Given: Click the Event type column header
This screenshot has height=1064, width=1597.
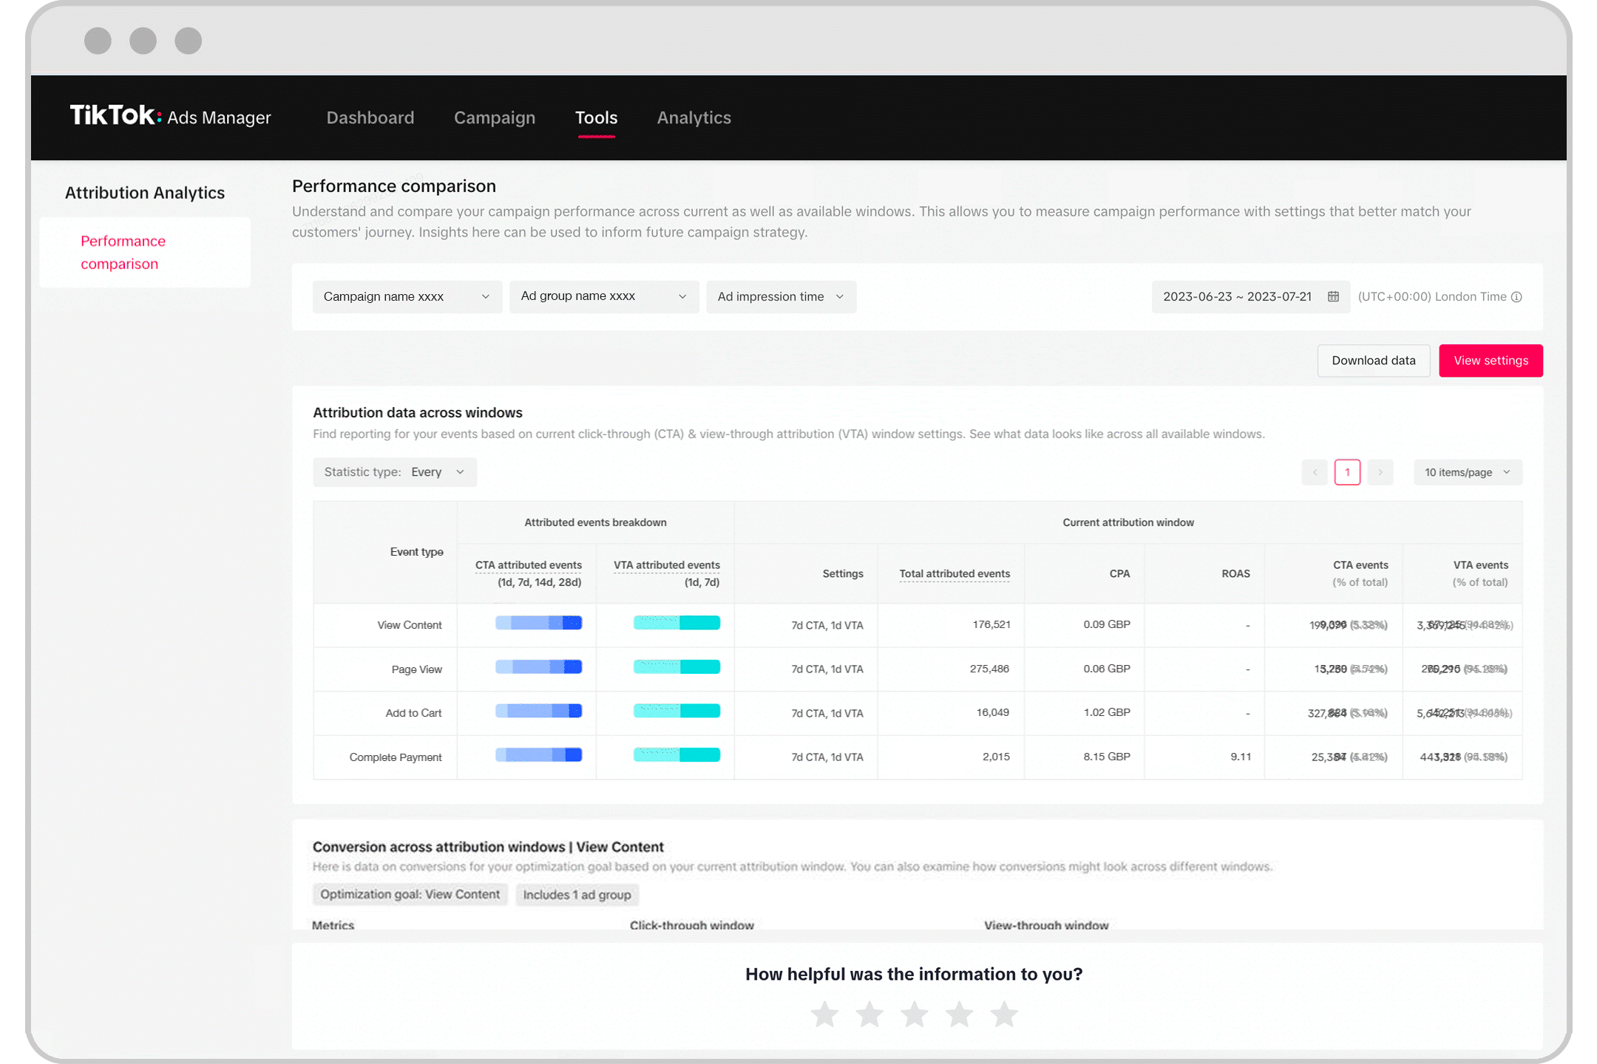Looking at the screenshot, I should click(x=416, y=552).
